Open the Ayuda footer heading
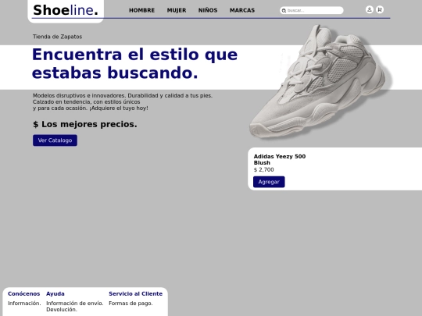Image resolution: width=422 pixels, height=316 pixels. pos(55,293)
